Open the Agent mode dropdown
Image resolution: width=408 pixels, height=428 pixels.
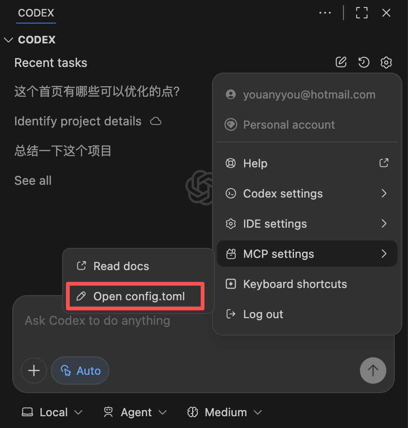(x=135, y=412)
